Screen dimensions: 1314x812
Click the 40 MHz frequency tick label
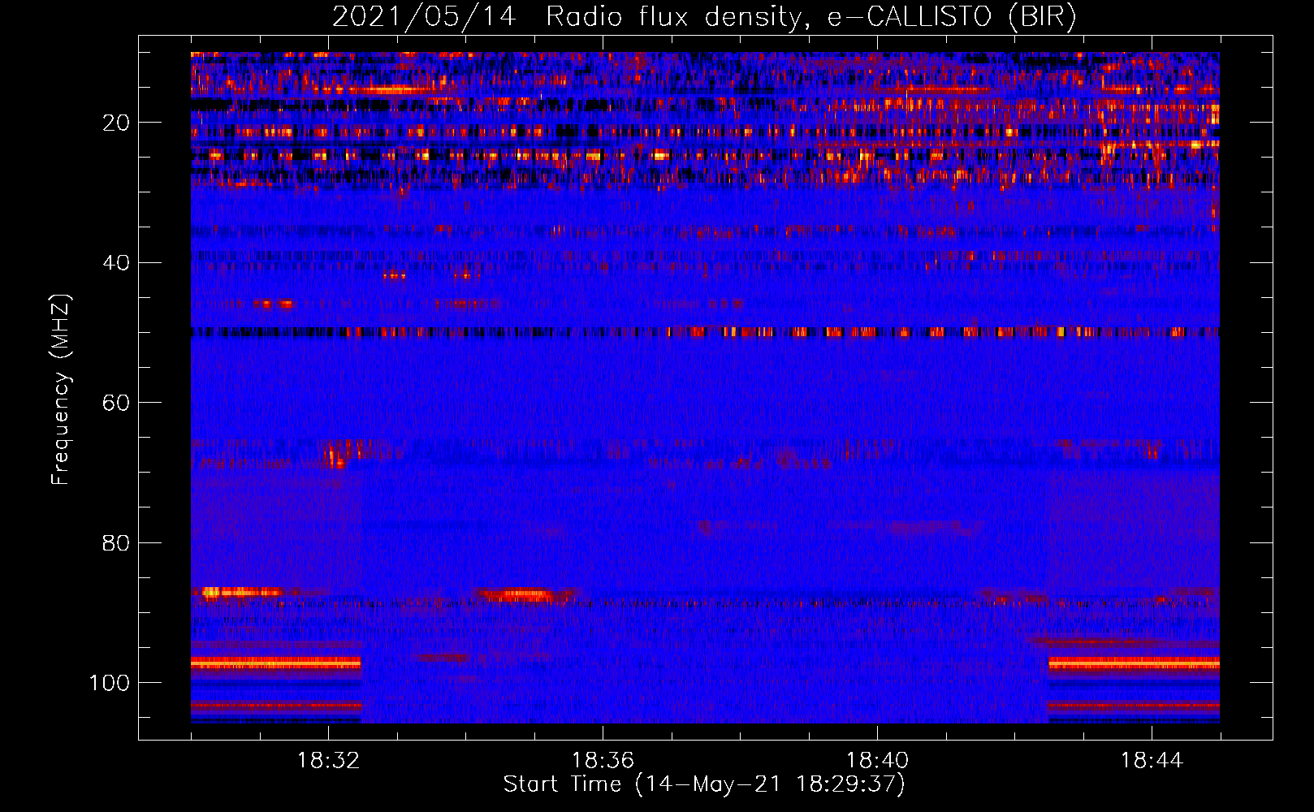click(x=116, y=263)
